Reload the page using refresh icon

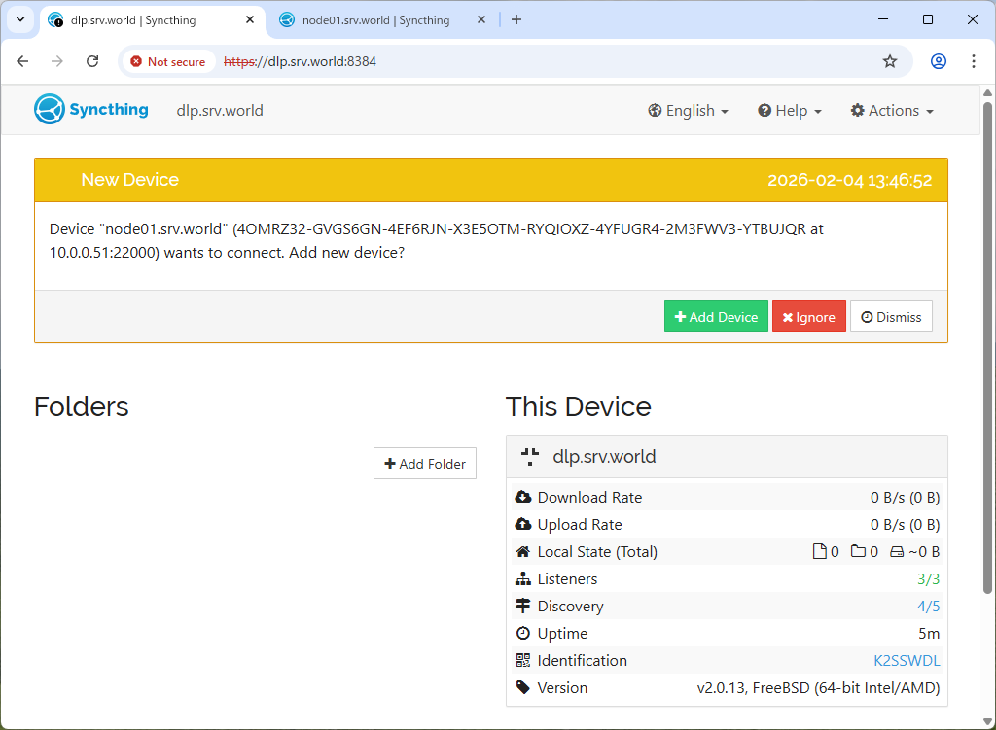pos(92,61)
